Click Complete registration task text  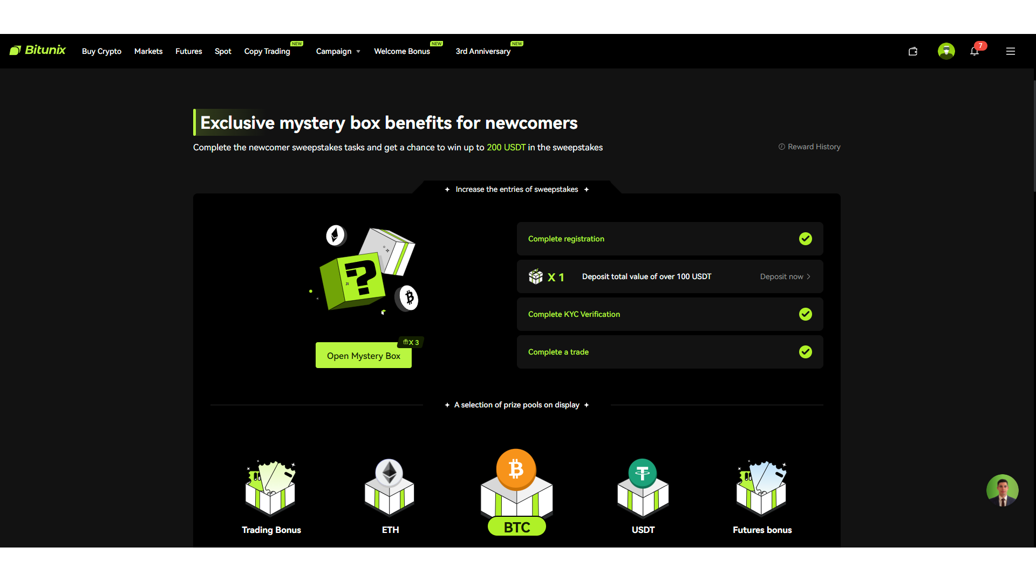[566, 239]
